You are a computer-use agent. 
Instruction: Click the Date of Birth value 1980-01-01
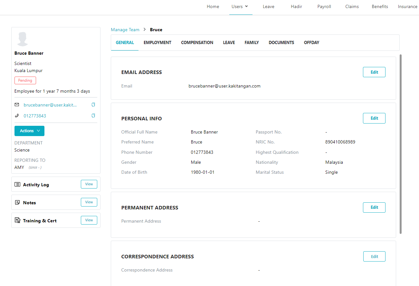[x=203, y=172]
